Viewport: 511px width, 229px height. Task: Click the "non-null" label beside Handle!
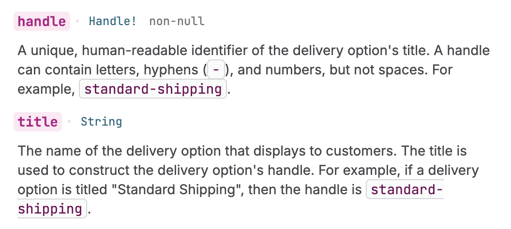coord(177,21)
